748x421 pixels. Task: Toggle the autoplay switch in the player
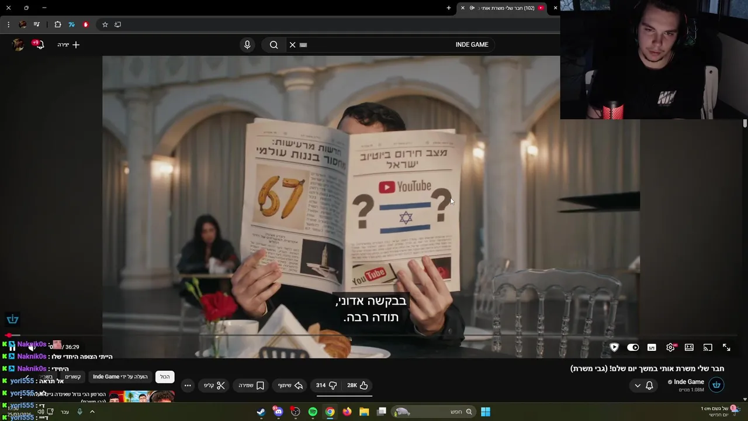[633, 347]
